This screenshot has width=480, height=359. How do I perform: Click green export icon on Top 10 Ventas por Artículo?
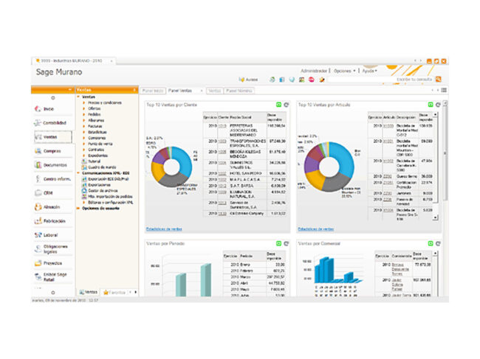tap(431, 105)
